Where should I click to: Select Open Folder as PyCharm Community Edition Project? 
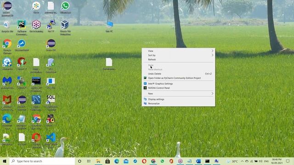(x=178, y=78)
